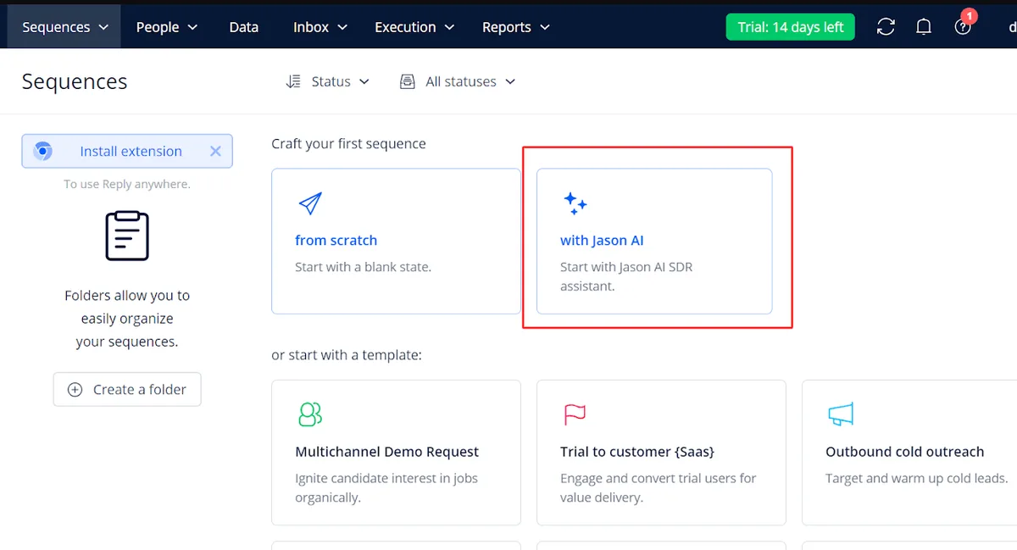This screenshot has height=550, width=1017.
Task: Click the sync refresh icon in top bar
Action: tap(886, 26)
